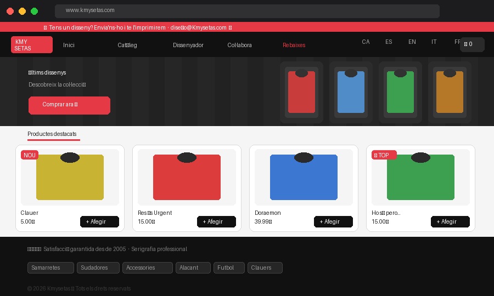This screenshot has width=494, height=296.
Task: Select the Accessories footer tag
Action: click(x=148, y=267)
